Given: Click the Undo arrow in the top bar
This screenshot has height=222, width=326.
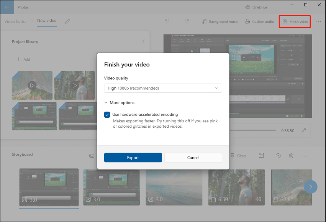Looking at the screenshot, I should (167, 21).
